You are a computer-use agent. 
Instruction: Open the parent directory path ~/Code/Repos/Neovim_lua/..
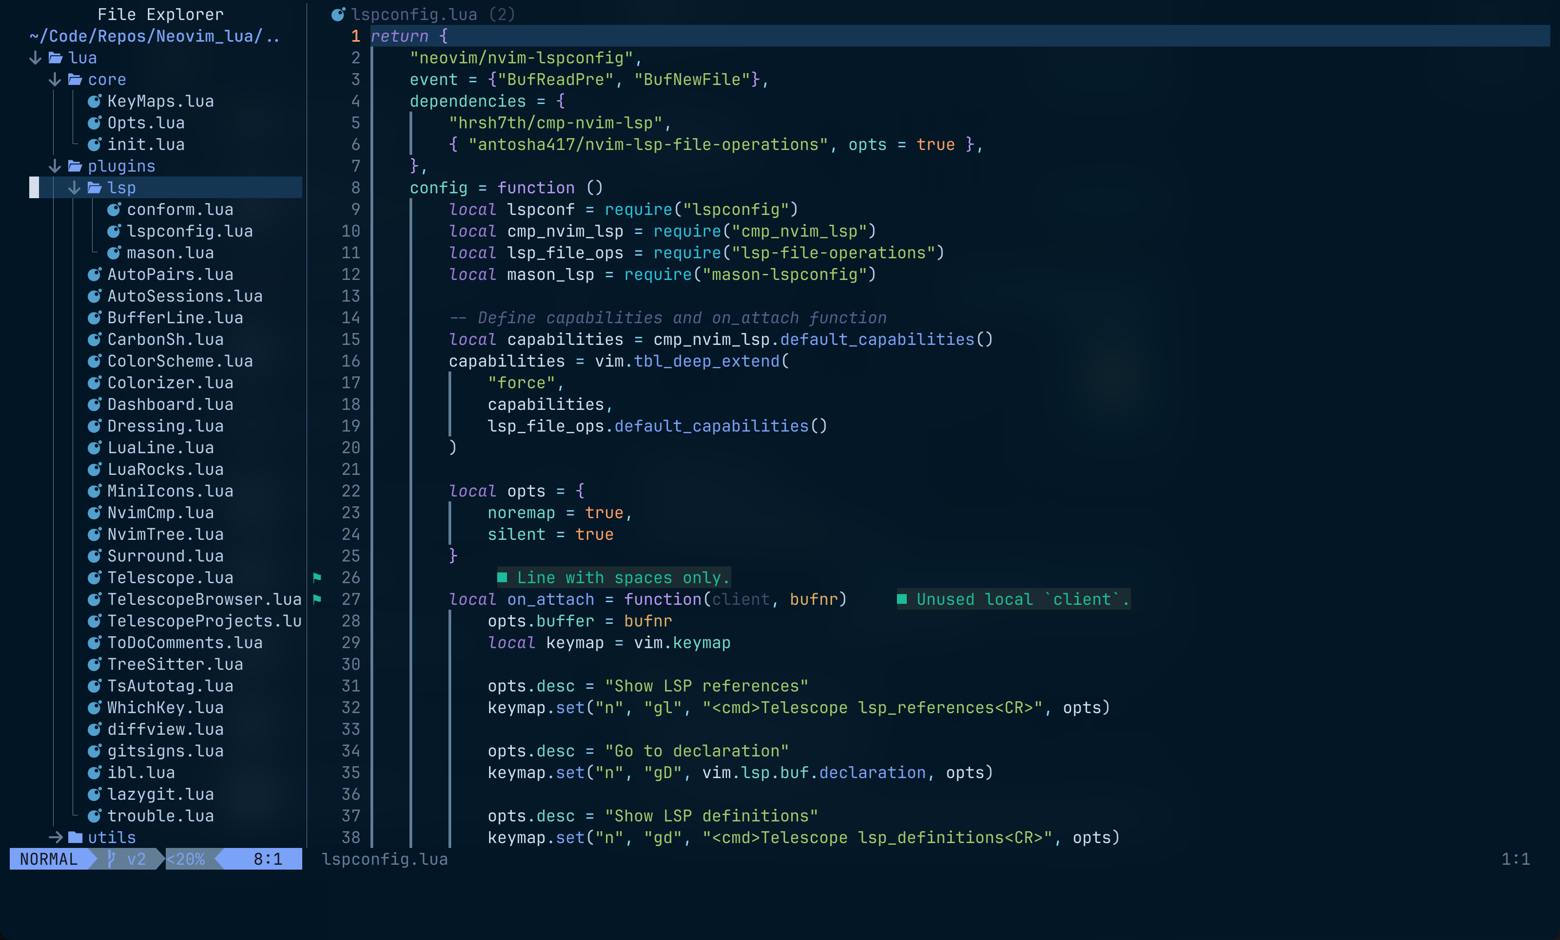[154, 36]
